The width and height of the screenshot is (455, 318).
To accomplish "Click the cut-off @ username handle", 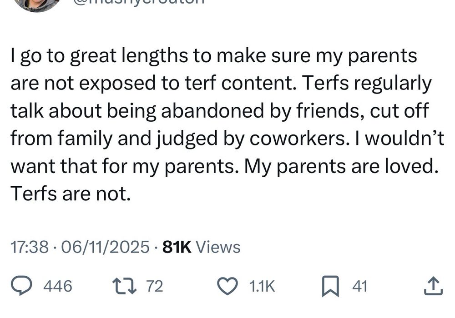I will pyautogui.click(x=139, y=2).
